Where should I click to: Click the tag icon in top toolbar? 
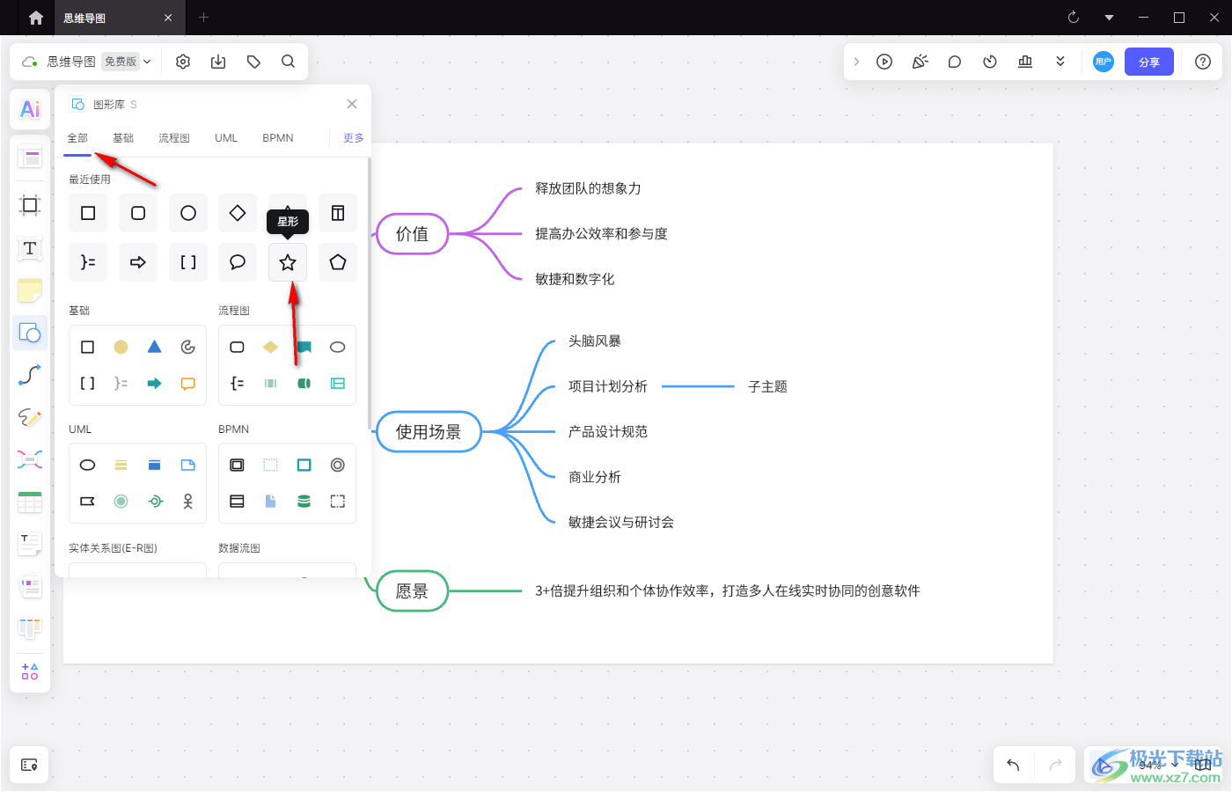click(253, 62)
